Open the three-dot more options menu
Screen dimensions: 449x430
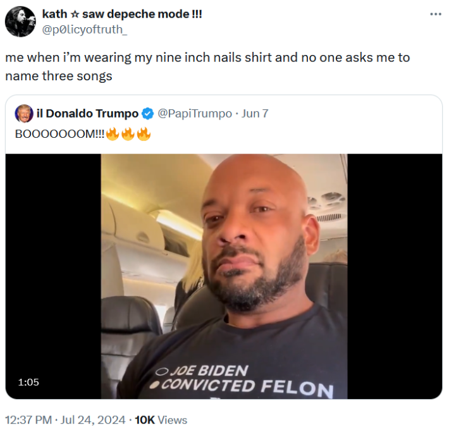coord(436,15)
